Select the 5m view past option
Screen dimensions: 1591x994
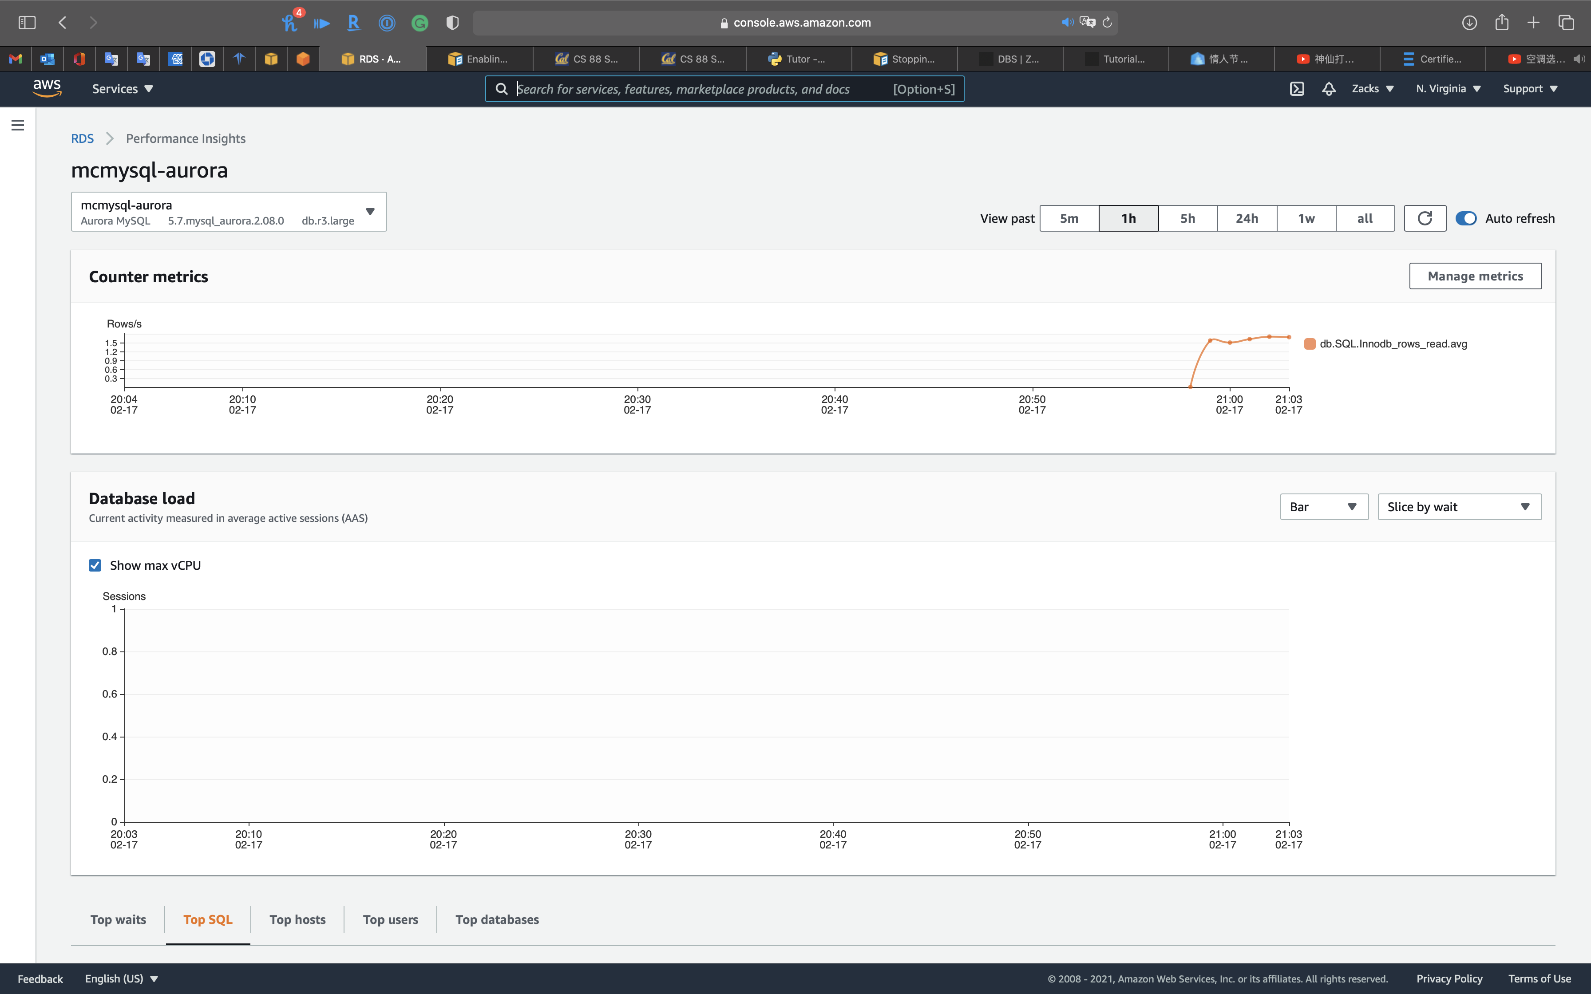[x=1069, y=218]
